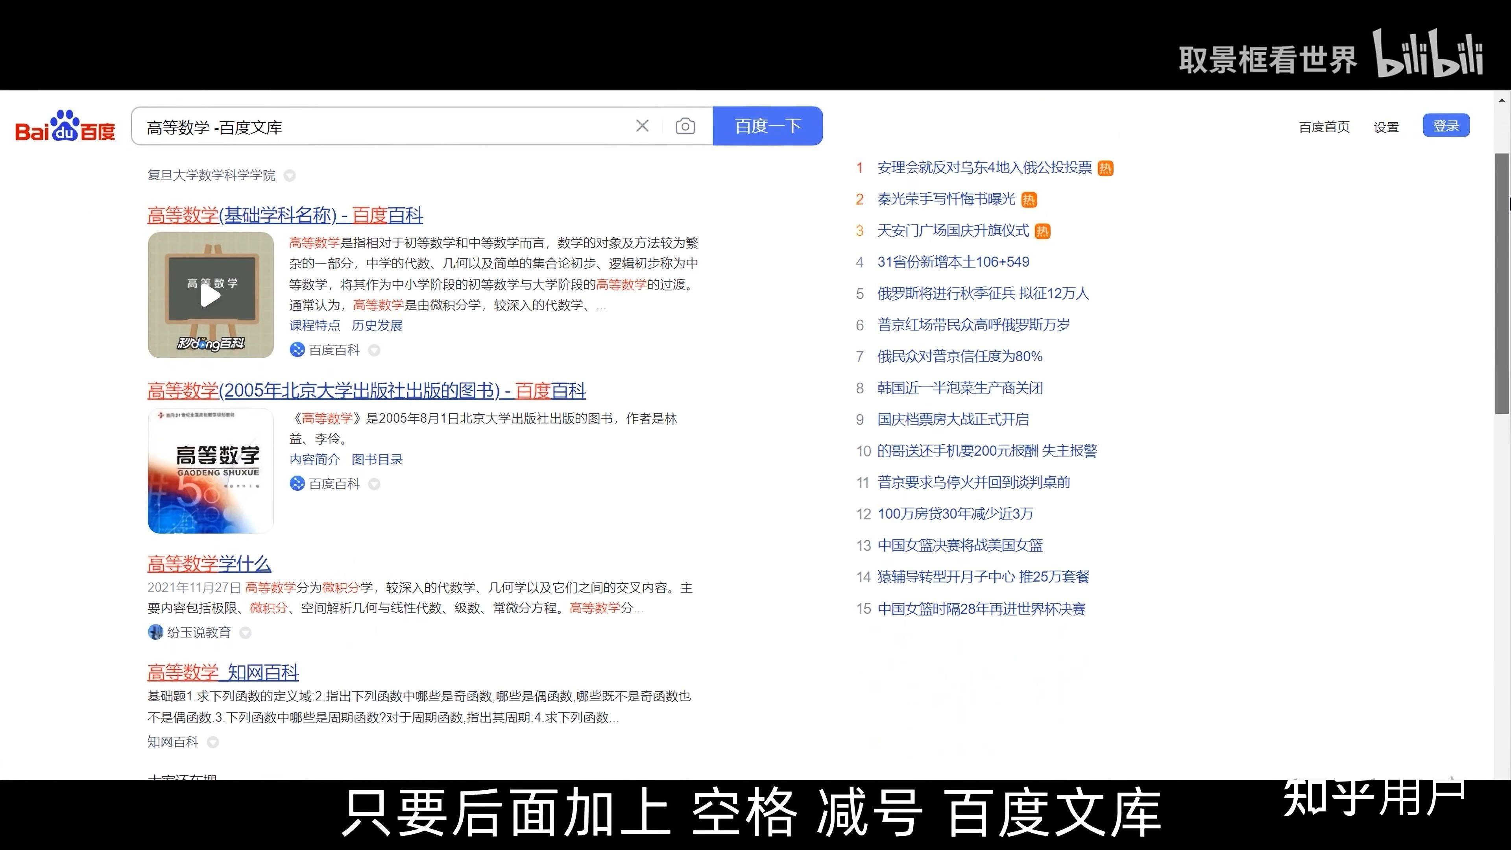Click the 热 badge beside 天安门 topic
The image size is (1511, 850).
pos(1042,231)
